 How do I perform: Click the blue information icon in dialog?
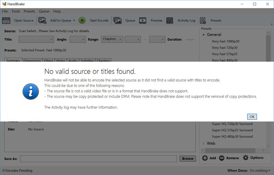point(31,91)
